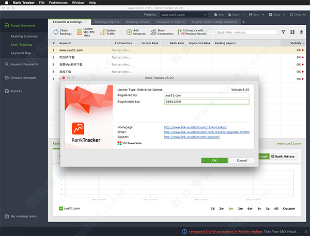Click the workspace grid layout icon
This screenshot has width=310, height=236.
click(292, 32)
